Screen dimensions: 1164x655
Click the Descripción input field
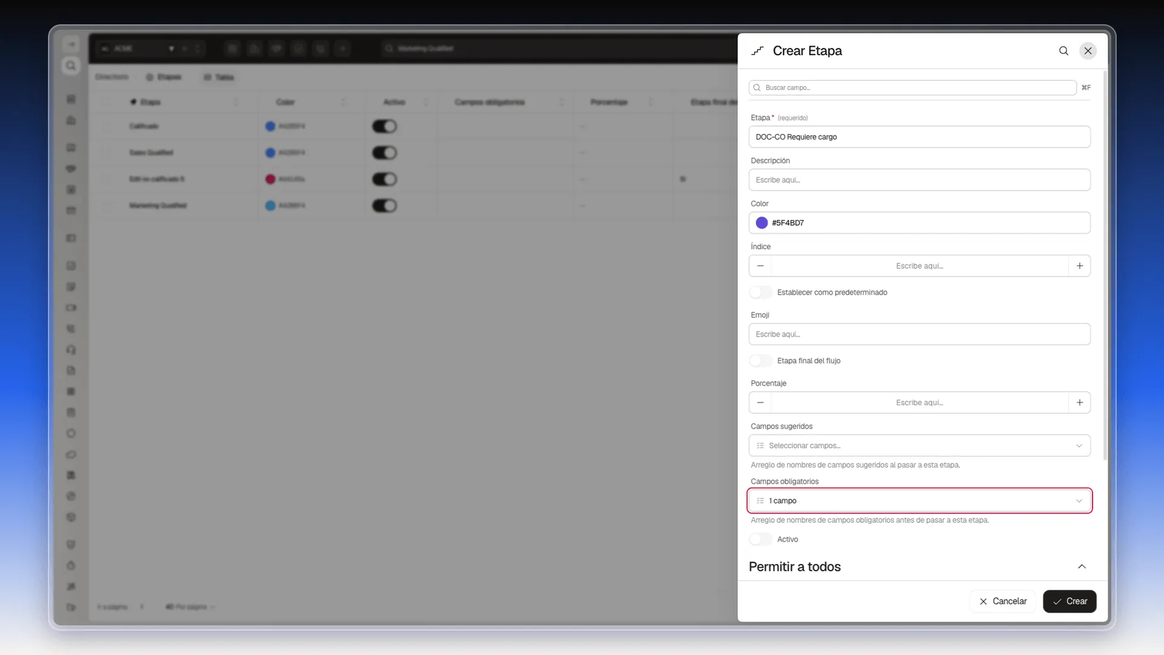tap(920, 180)
